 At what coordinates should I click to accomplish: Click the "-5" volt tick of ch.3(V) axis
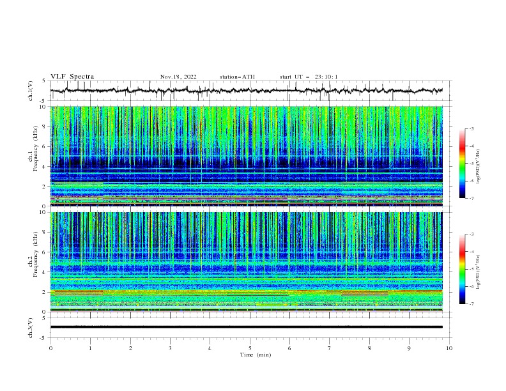[43, 338]
